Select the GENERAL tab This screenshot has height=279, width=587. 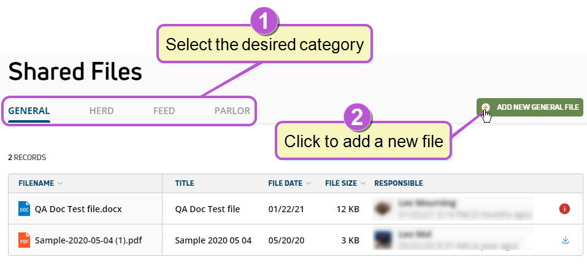[29, 111]
